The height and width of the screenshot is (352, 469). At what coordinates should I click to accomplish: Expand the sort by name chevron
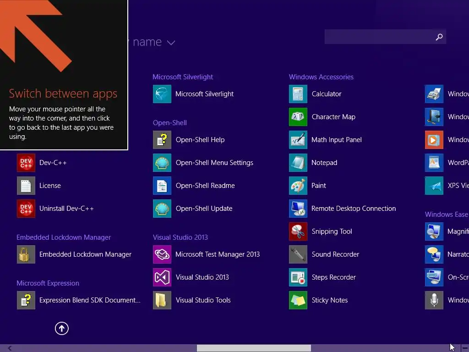(x=171, y=43)
